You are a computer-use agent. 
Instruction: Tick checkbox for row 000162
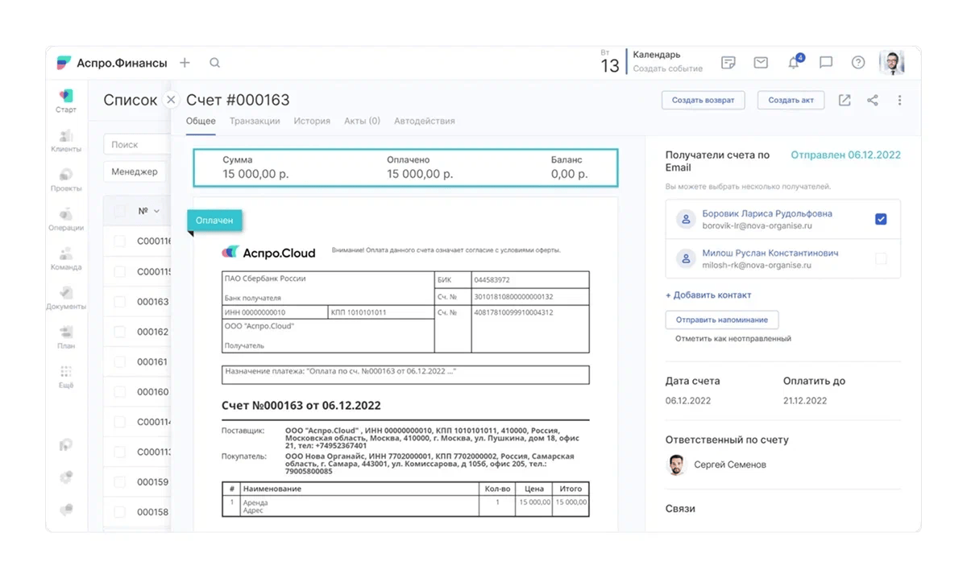[x=119, y=332]
